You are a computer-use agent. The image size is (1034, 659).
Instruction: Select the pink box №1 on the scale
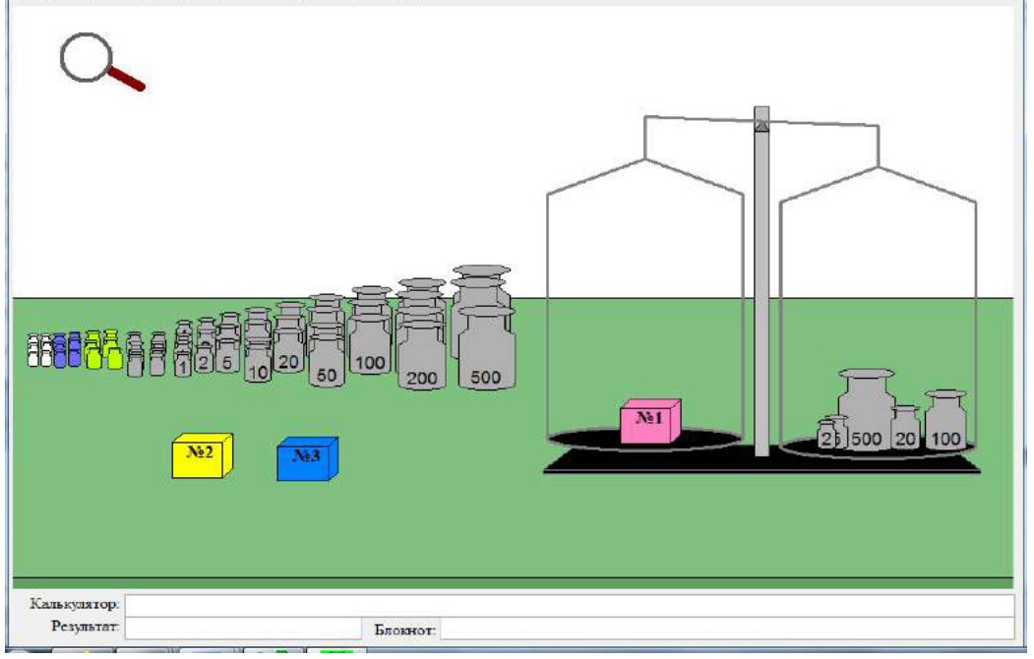(650, 421)
